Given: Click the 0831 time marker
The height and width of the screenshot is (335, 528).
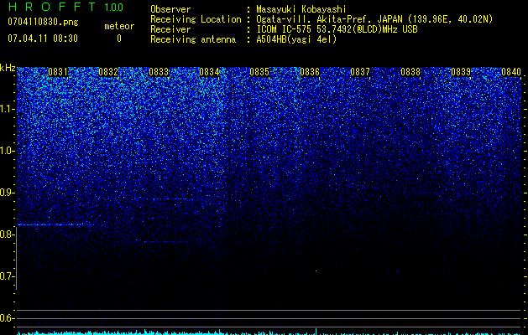Looking at the screenshot, I should tap(58, 72).
